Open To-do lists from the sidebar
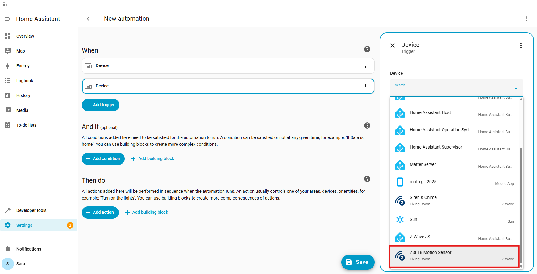The height and width of the screenshot is (274, 537). click(x=39, y=125)
